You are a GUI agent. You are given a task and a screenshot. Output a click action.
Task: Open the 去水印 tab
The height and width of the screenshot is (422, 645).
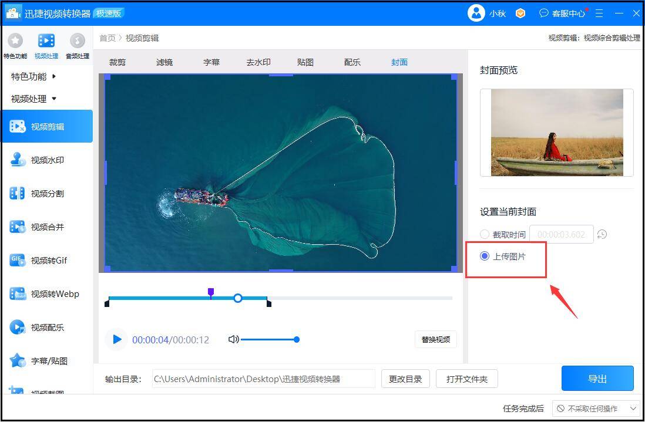[x=258, y=61]
